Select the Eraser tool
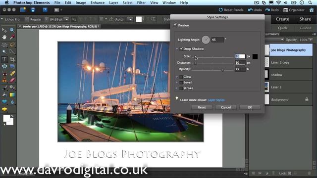Viewport: 317px width, 178px height. click(12, 81)
